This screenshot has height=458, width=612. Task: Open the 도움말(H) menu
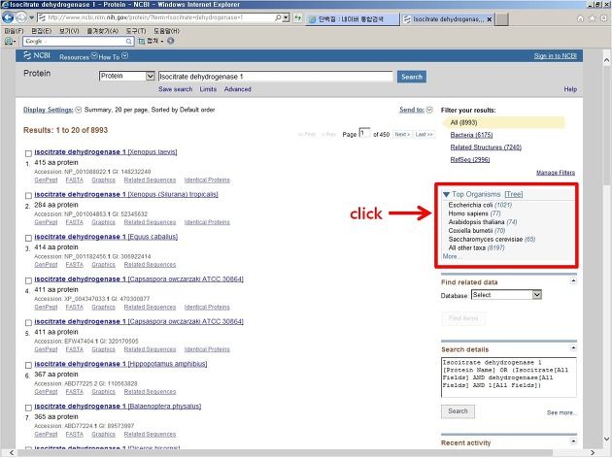point(166,31)
